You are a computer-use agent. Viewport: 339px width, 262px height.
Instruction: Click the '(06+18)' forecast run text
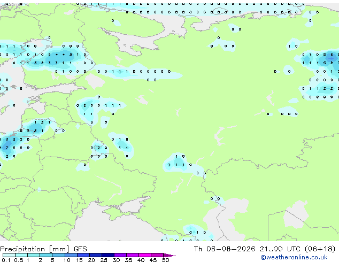320,249
